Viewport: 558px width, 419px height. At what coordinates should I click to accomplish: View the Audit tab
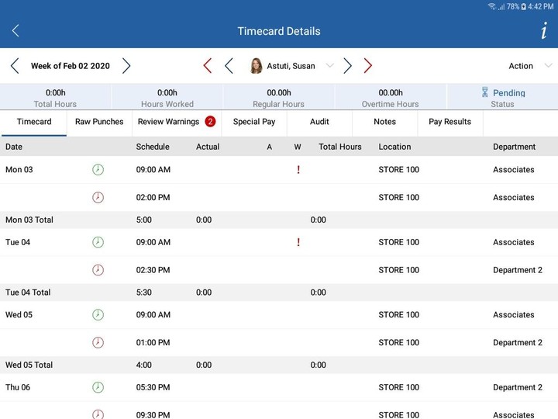click(319, 122)
